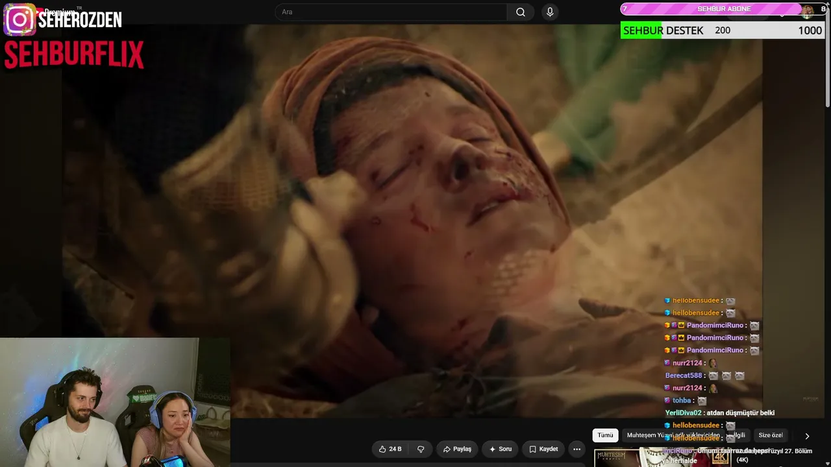Select the İlgili filter chip

pyautogui.click(x=738, y=435)
